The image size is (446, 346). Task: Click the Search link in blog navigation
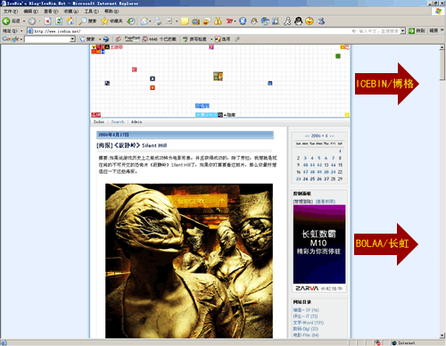(x=118, y=122)
